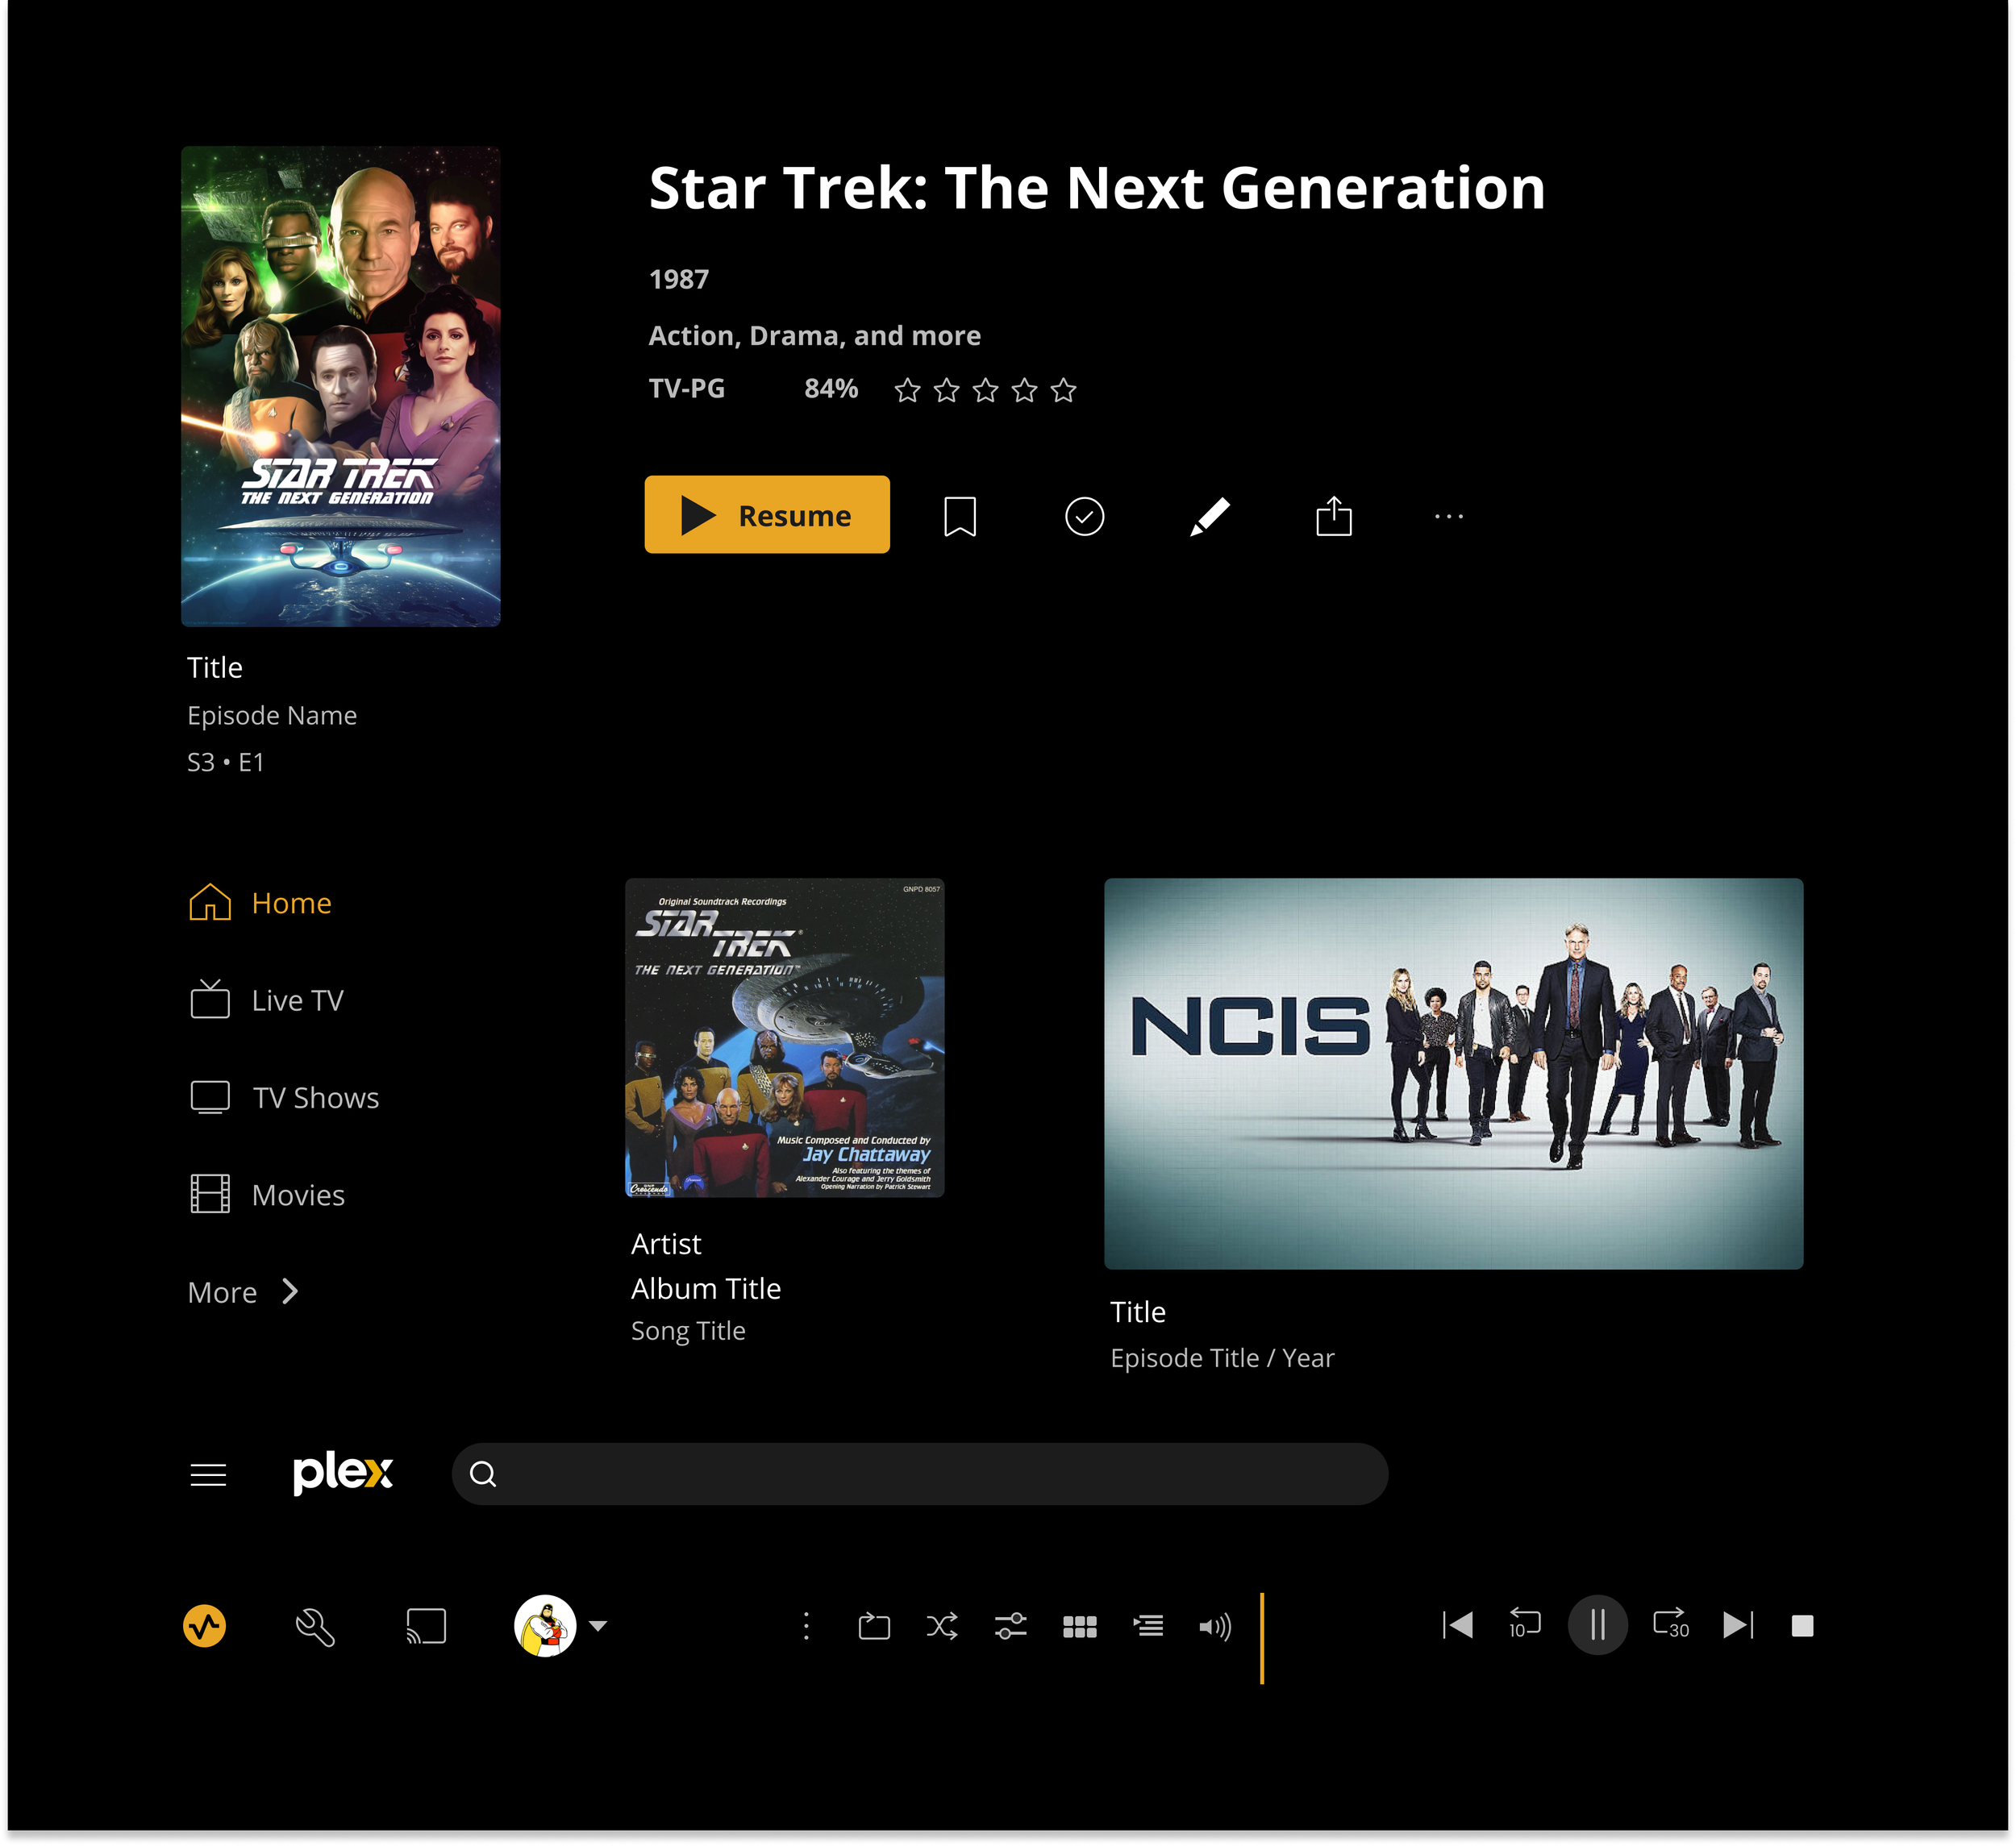Click the volume speaker icon

(x=1215, y=1627)
